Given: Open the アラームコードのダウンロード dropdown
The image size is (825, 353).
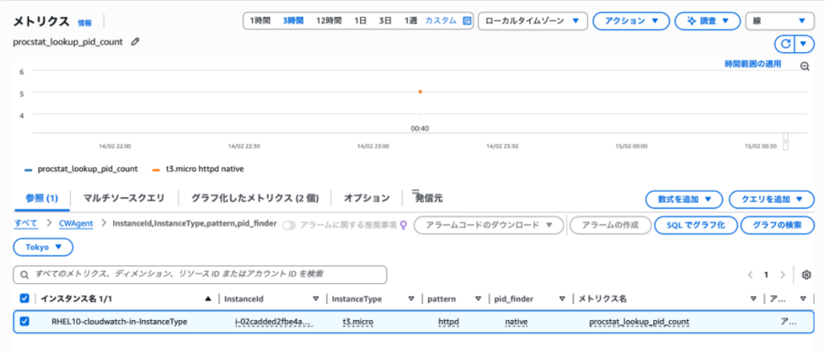Looking at the screenshot, I should 489,225.
